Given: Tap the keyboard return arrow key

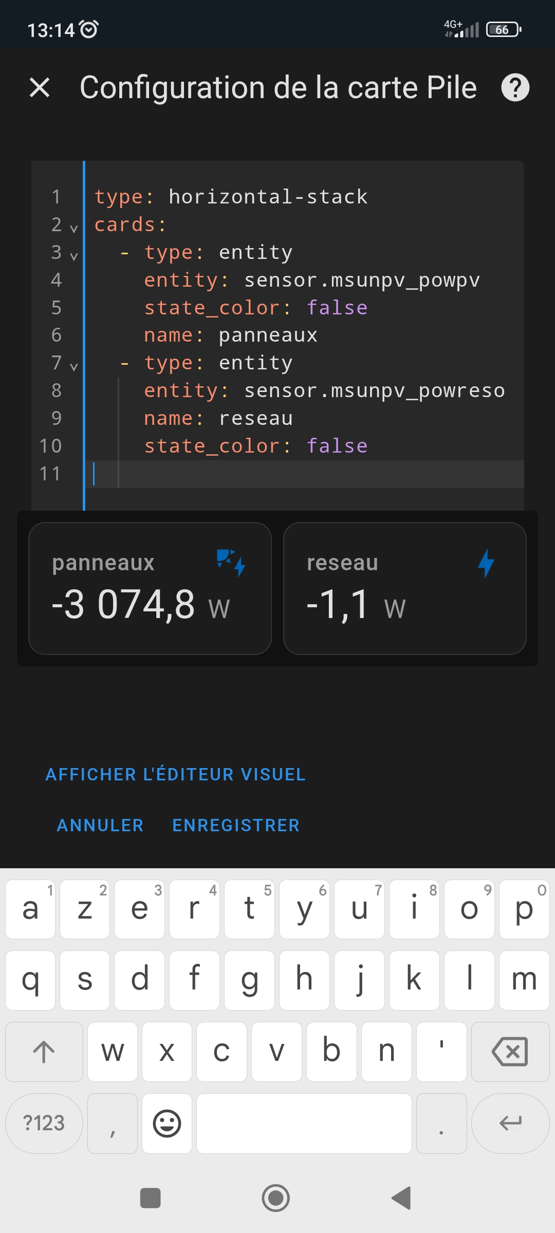Looking at the screenshot, I should [x=510, y=1123].
